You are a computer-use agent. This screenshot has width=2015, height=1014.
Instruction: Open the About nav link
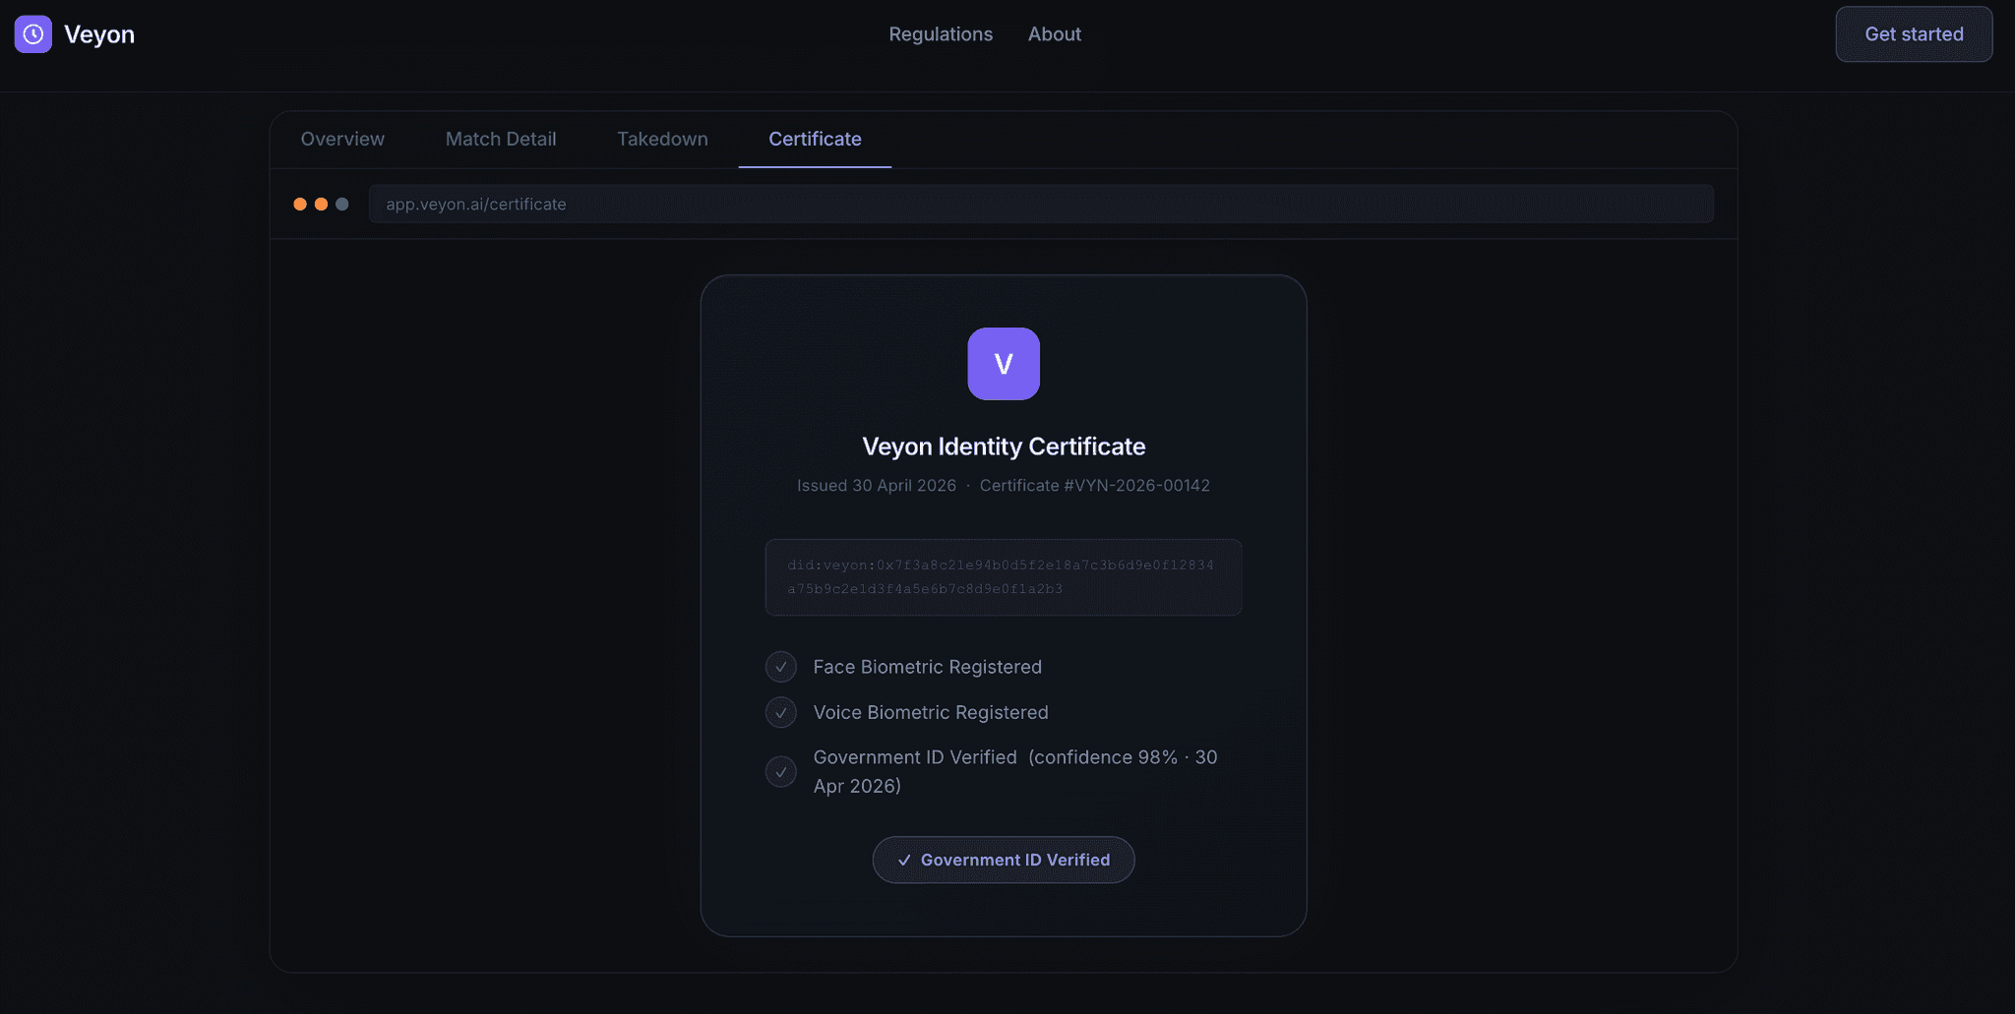[x=1055, y=34]
